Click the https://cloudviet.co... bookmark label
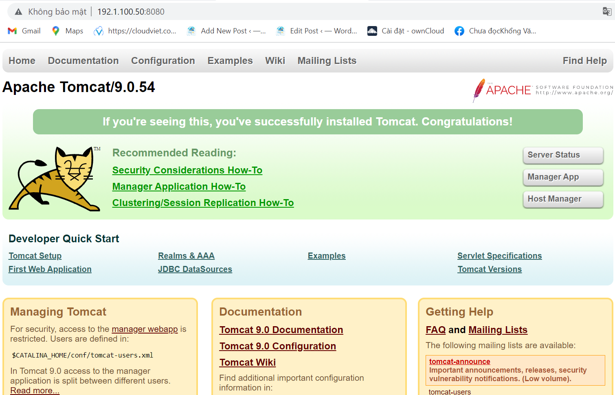The height and width of the screenshot is (395, 615). click(x=142, y=31)
